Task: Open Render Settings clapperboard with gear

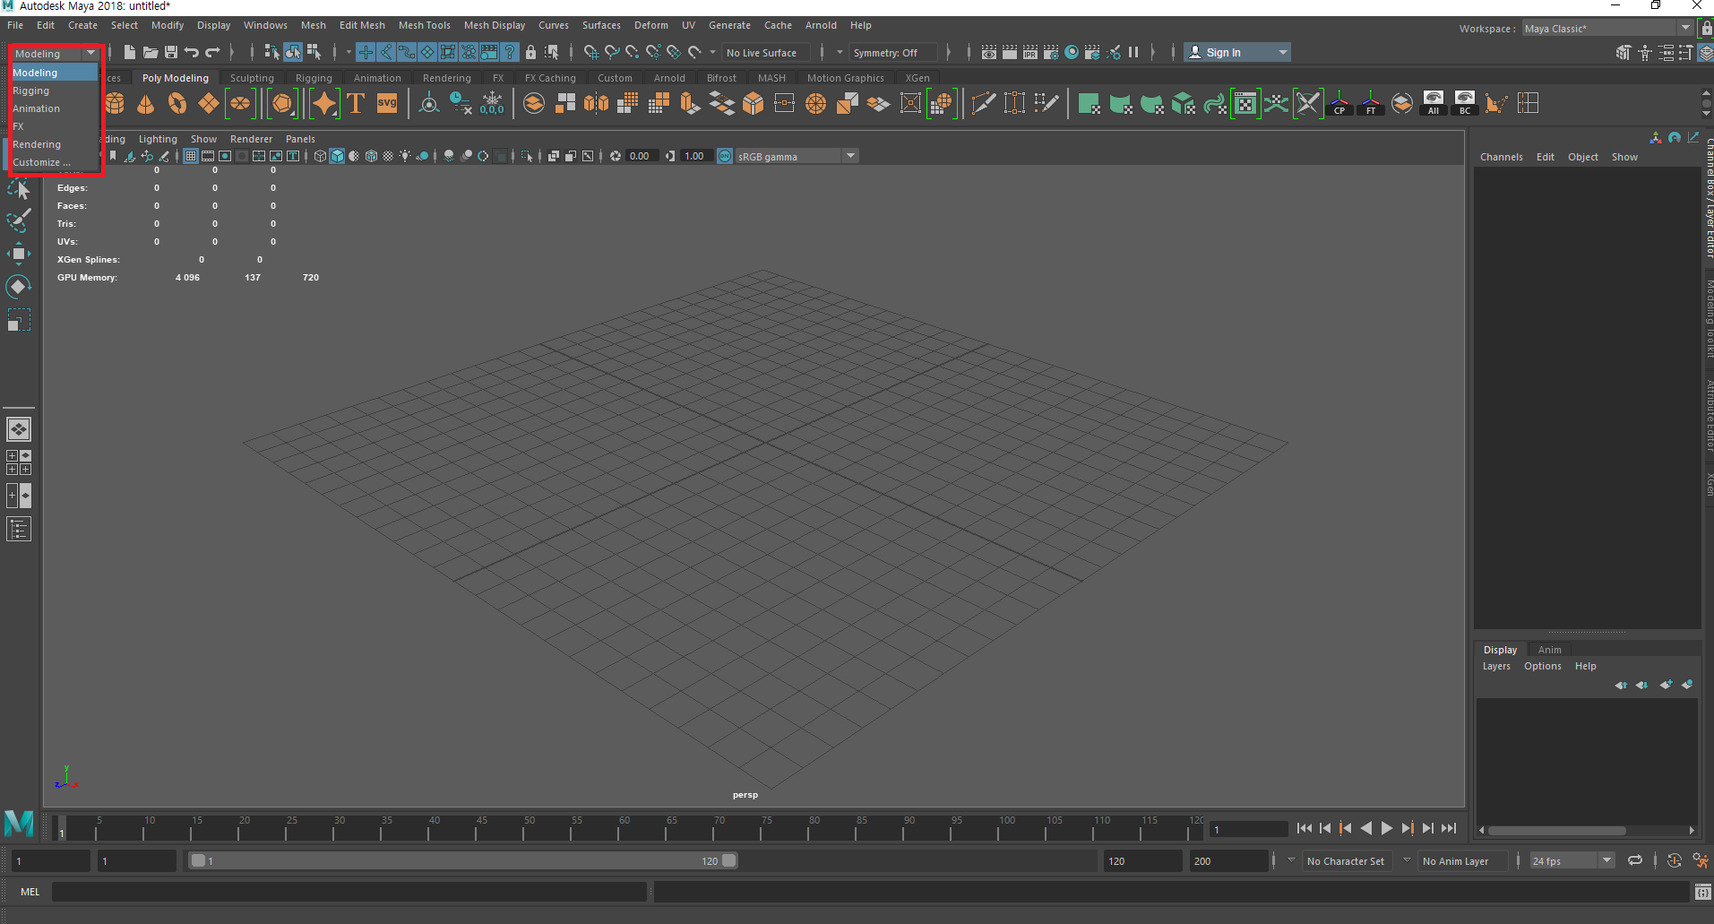Action: (x=1051, y=52)
